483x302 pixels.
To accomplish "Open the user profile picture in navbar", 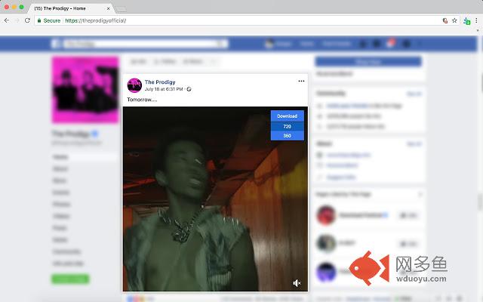I will [x=269, y=44].
